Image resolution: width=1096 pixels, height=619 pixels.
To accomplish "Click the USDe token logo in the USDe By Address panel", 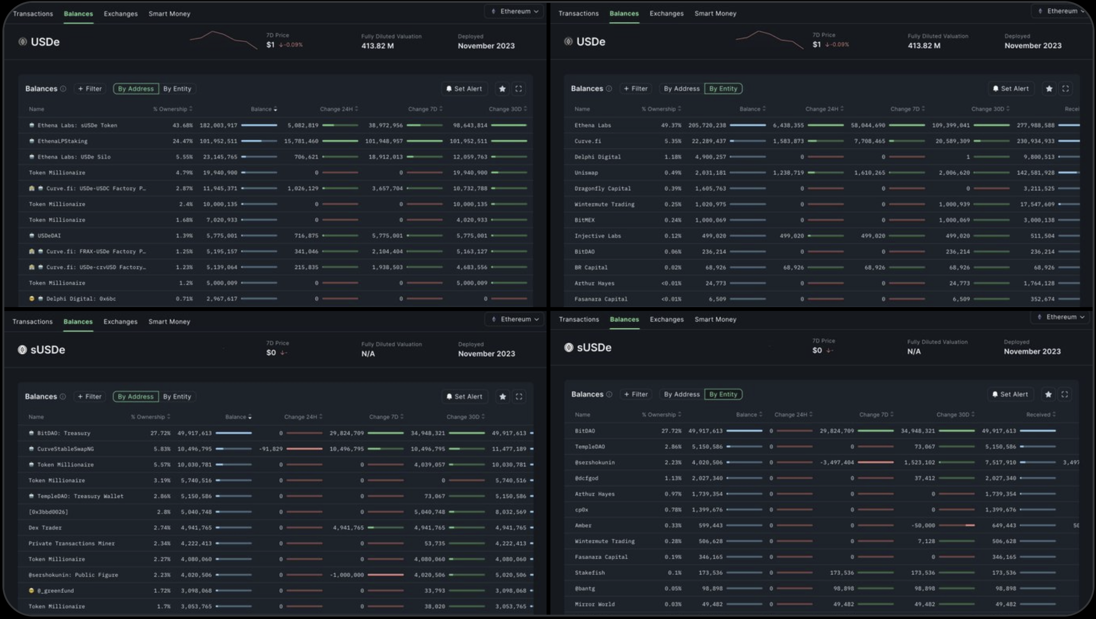I will [23, 41].
